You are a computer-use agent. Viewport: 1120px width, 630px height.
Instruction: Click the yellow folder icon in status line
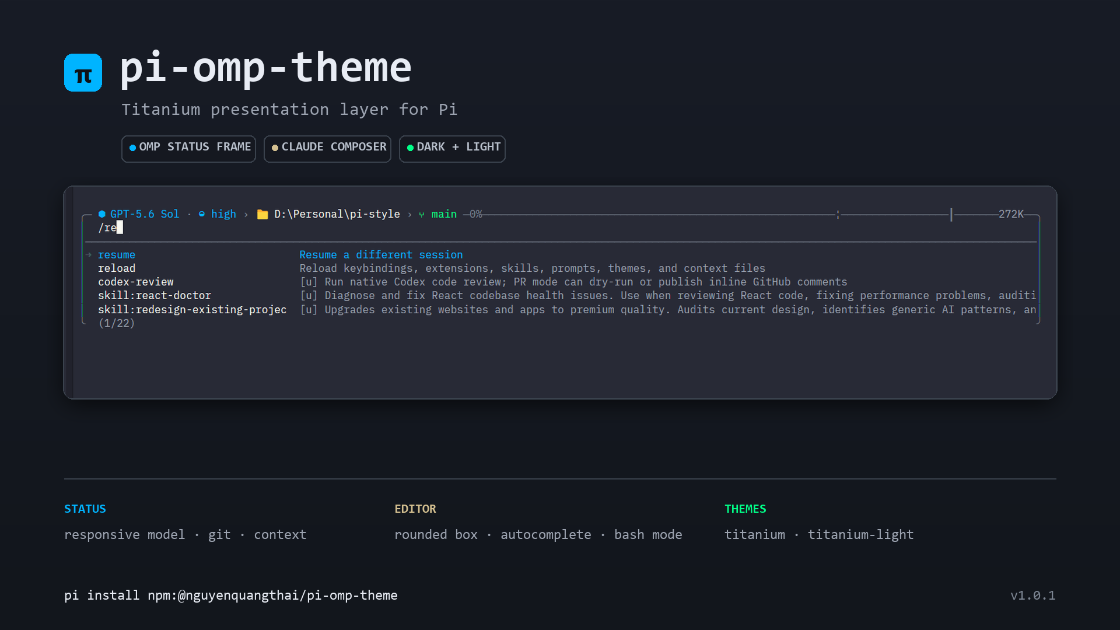[x=262, y=214]
